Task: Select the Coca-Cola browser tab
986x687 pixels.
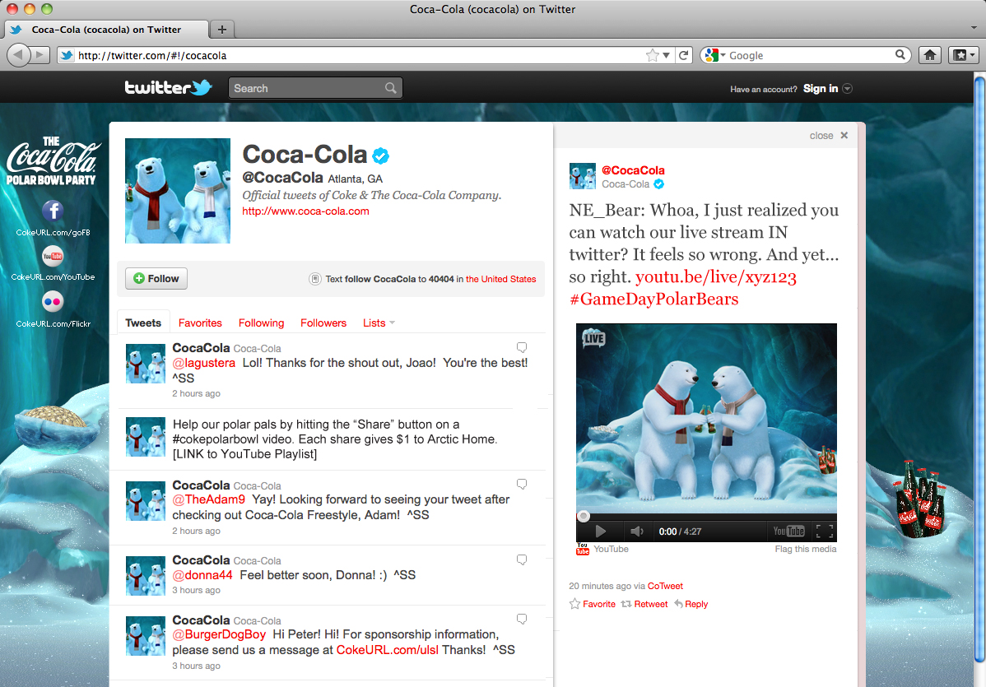Action: pos(106,29)
